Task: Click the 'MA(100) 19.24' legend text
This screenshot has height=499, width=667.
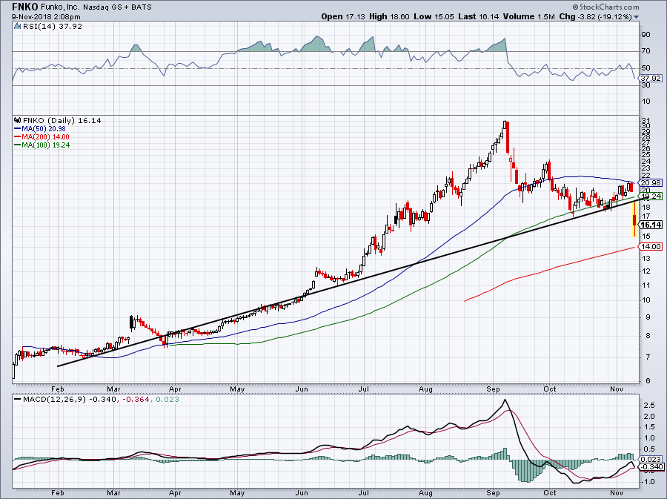Action: click(x=46, y=145)
